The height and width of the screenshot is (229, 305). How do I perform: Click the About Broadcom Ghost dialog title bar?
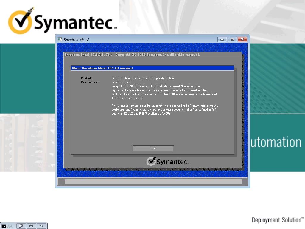152,68
